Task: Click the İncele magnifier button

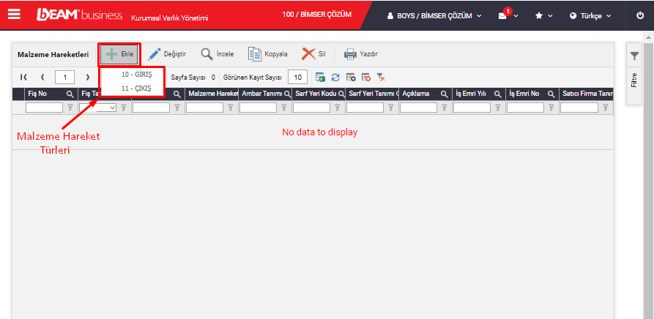Action: (x=218, y=54)
